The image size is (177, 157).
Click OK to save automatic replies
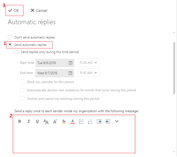(14, 10)
